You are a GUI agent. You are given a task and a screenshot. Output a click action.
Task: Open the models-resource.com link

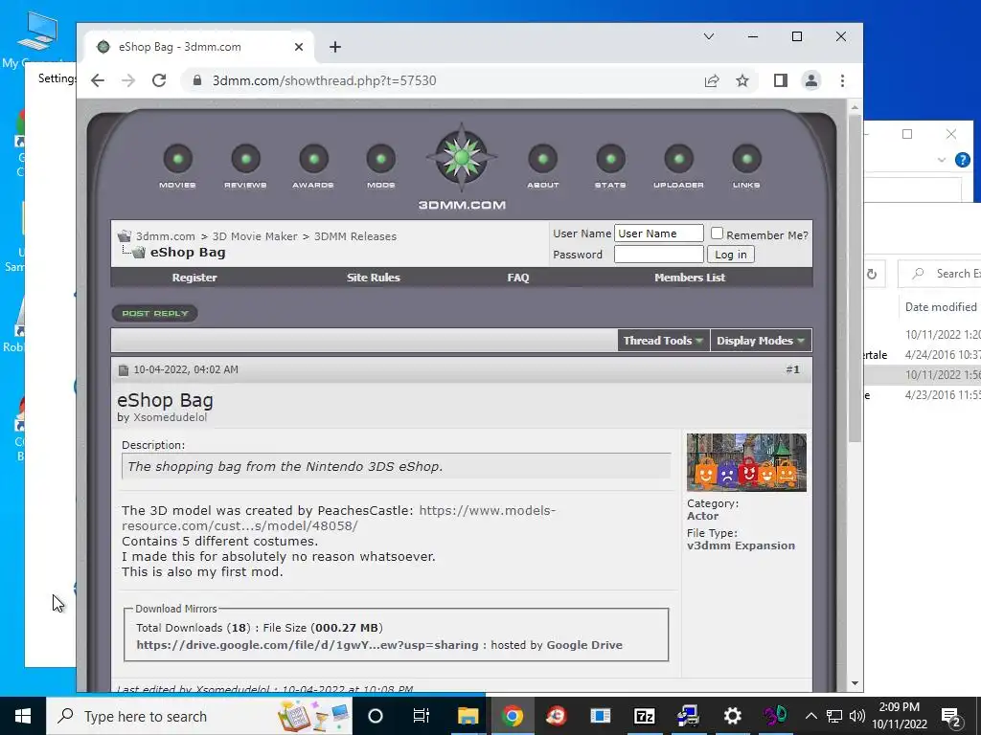point(338,518)
